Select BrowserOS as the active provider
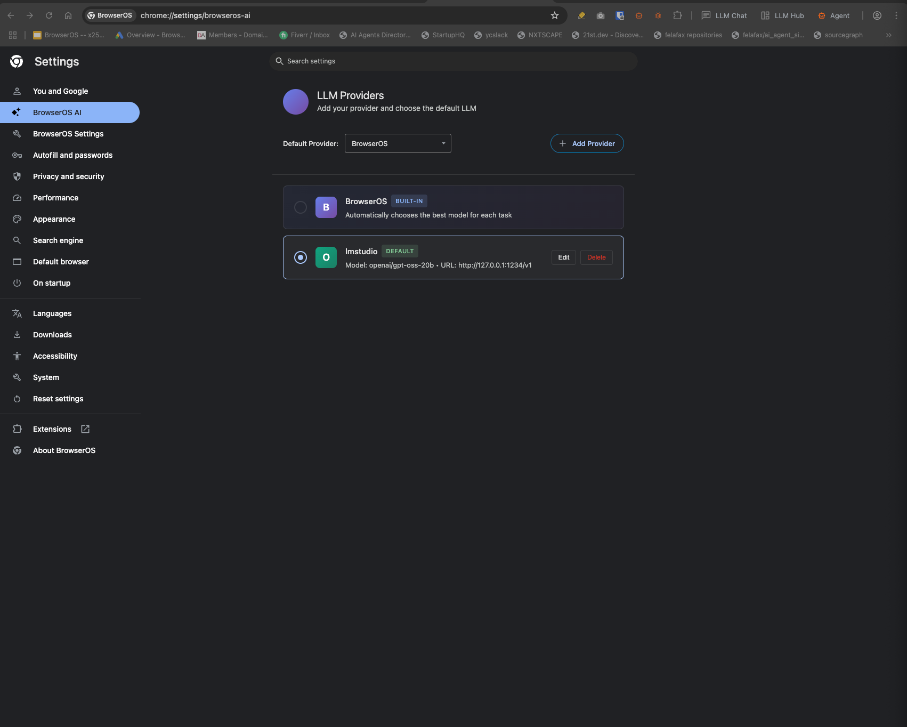 (300, 207)
